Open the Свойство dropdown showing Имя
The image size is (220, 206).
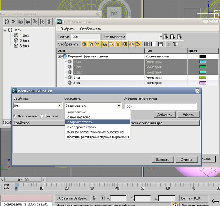click(38, 106)
